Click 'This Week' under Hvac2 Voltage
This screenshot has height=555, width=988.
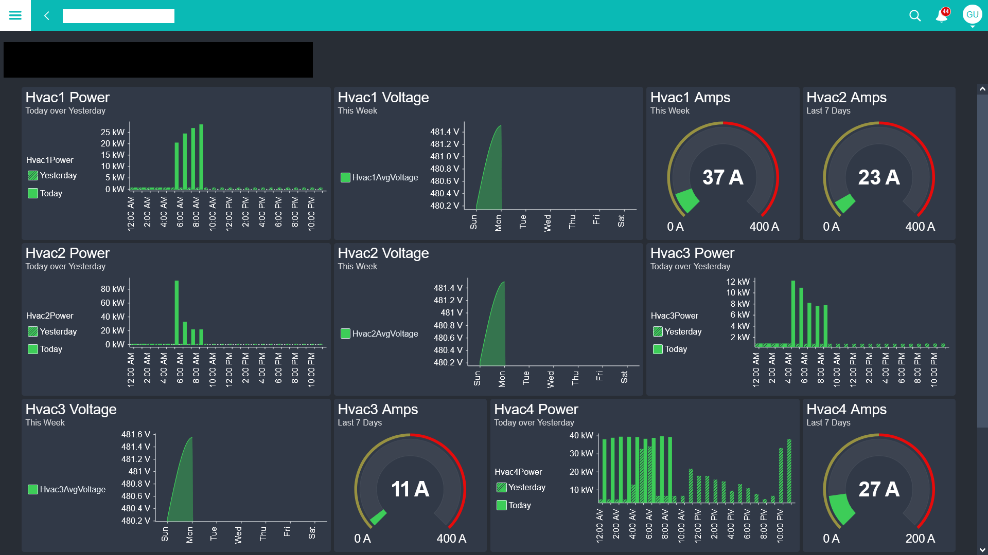(x=357, y=267)
